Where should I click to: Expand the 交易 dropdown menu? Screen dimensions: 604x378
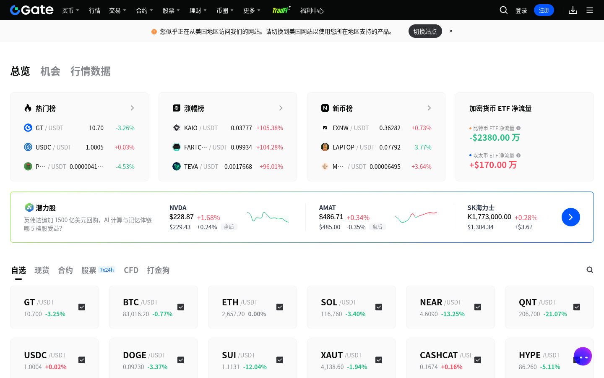(x=117, y=10)
